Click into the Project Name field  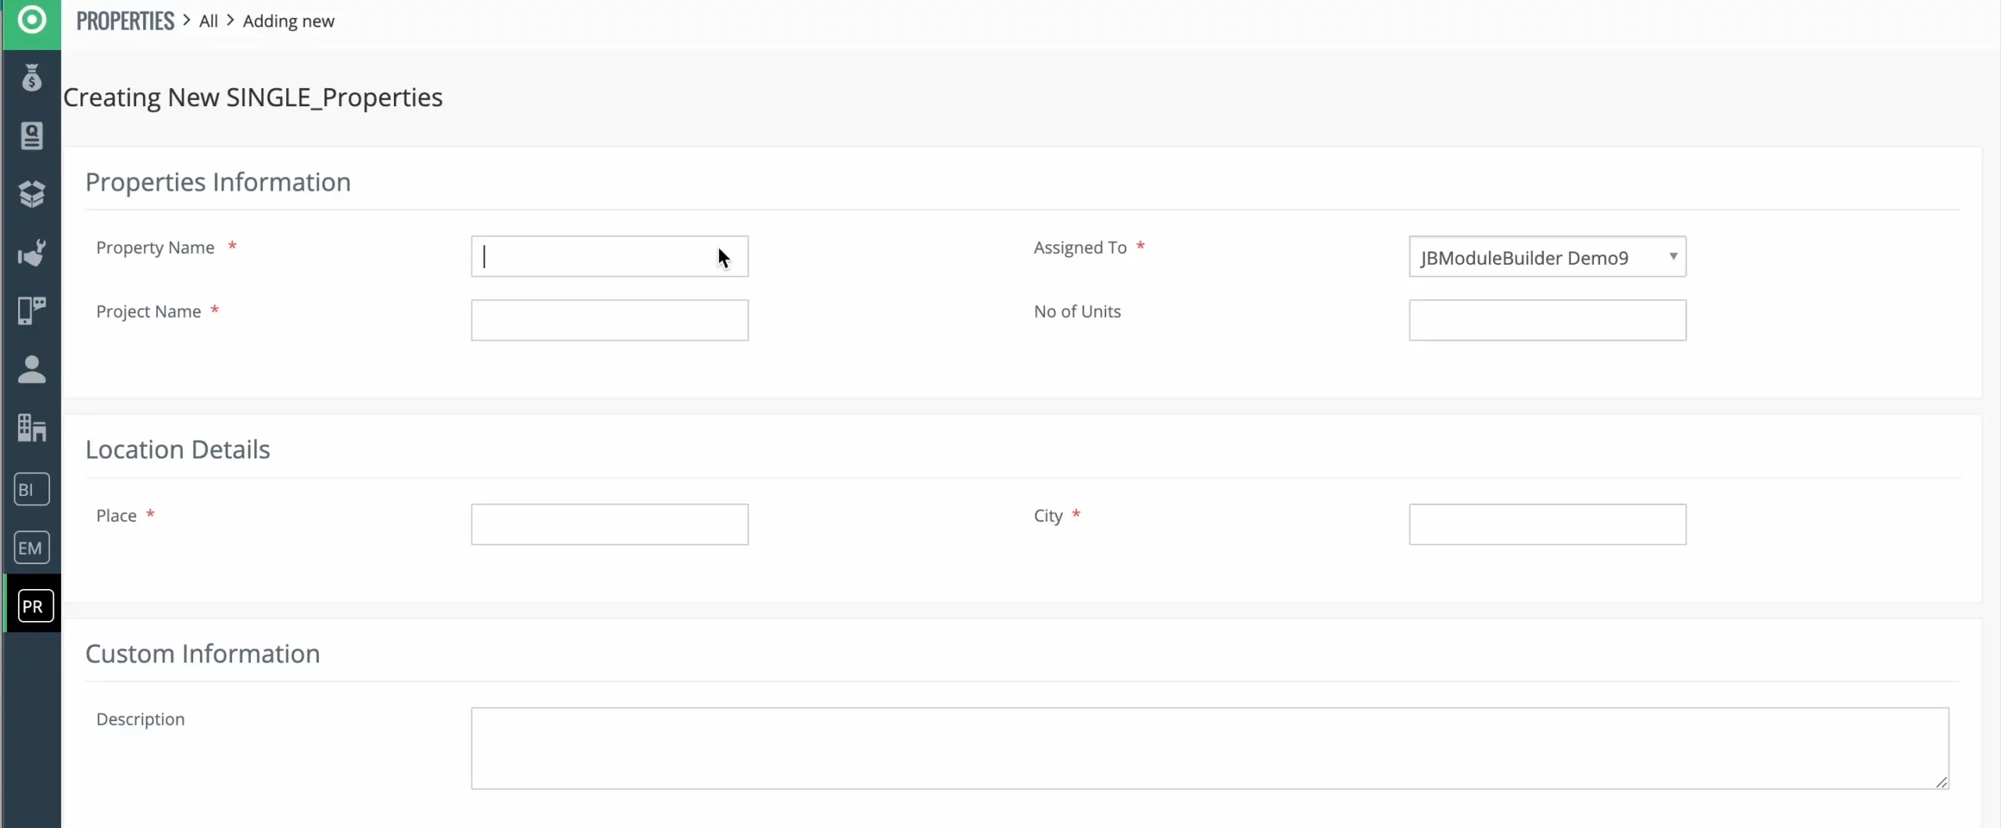[608, 320]
